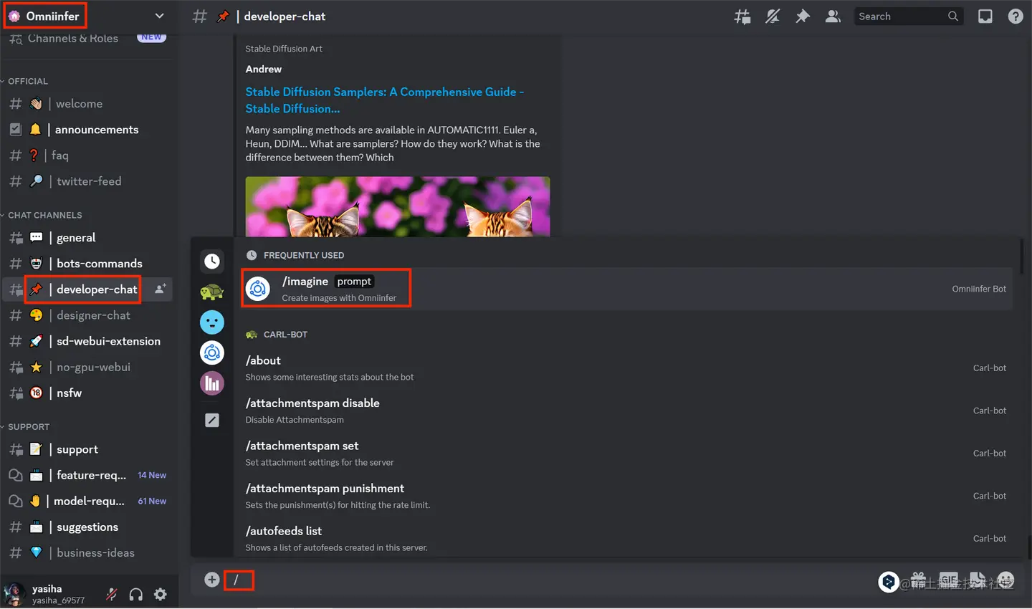The height and width of the screenshot is (609, 1032).
Task: Choose the /imagine prompt command
Action: point(627,289)
